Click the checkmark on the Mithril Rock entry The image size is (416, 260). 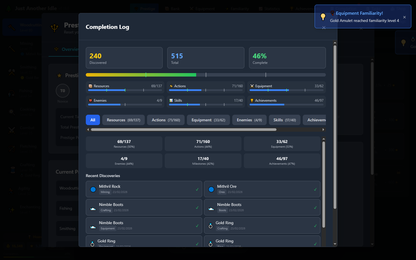point(197,190)
